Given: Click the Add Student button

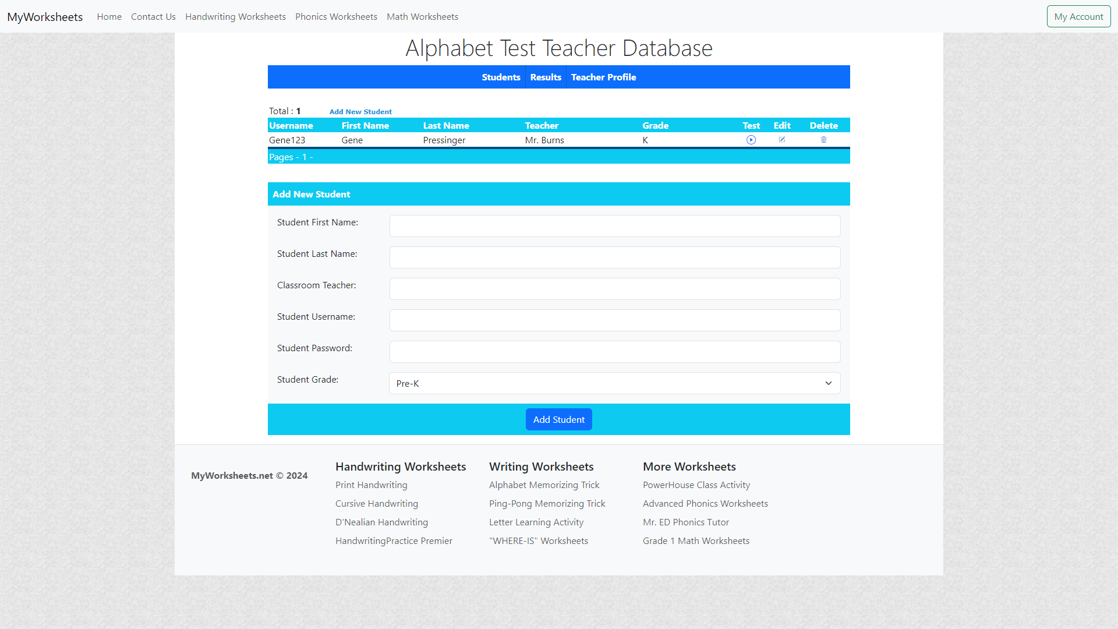Looking at the screenshot, I should [559, 419].
